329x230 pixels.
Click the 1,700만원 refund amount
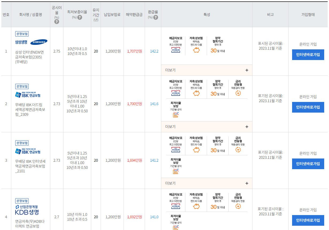tap(135, 104)
